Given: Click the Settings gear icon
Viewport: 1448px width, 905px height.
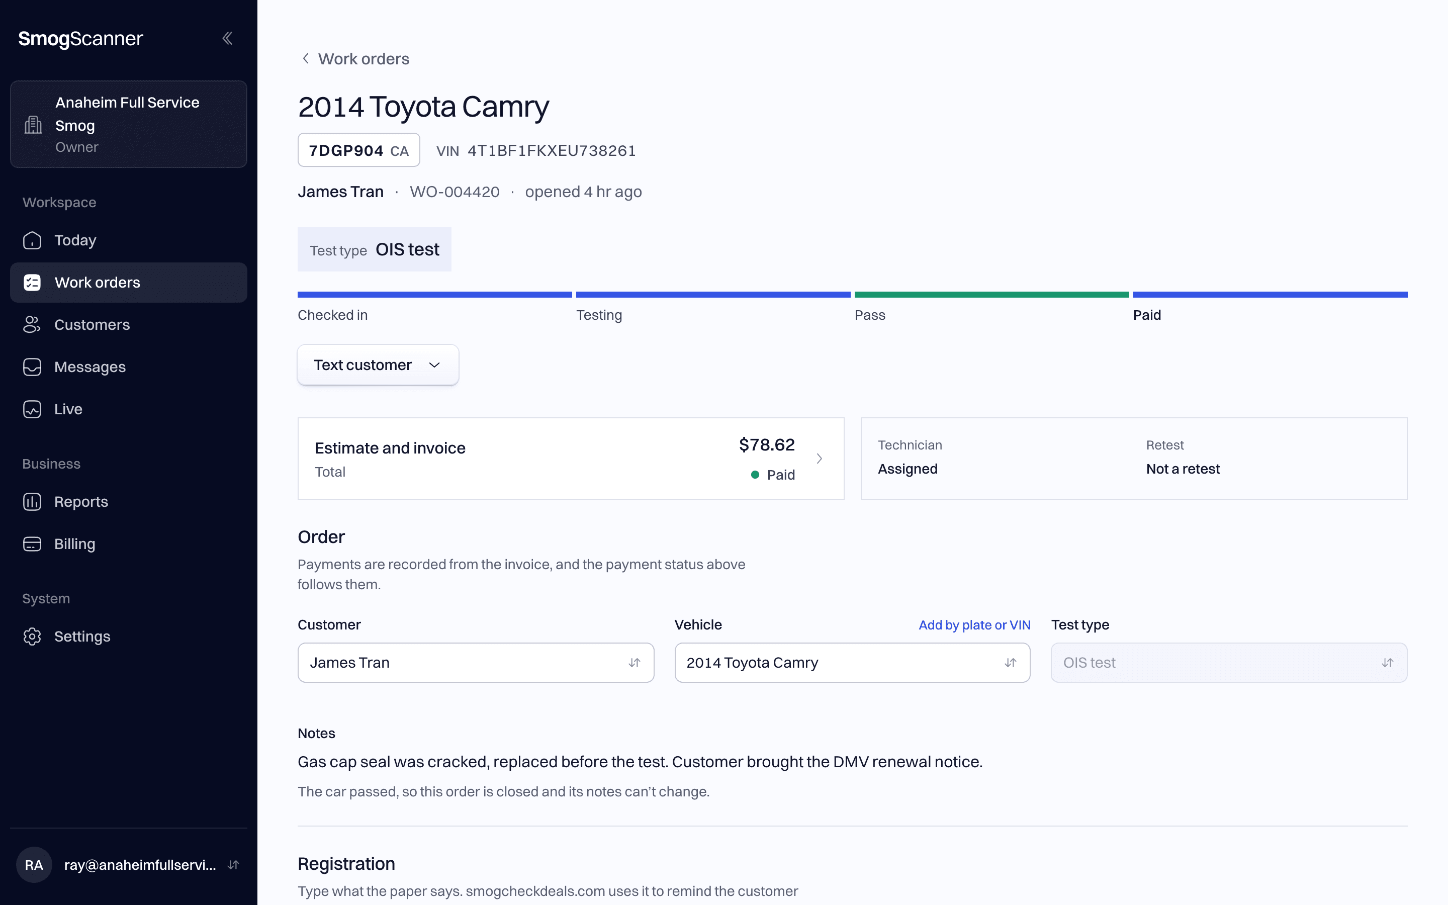Looking at the screenshot, I should (32, 636).
